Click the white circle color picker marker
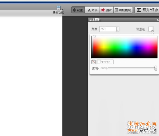The height and width of the screenshot is (136, 159). pos(94,36)
